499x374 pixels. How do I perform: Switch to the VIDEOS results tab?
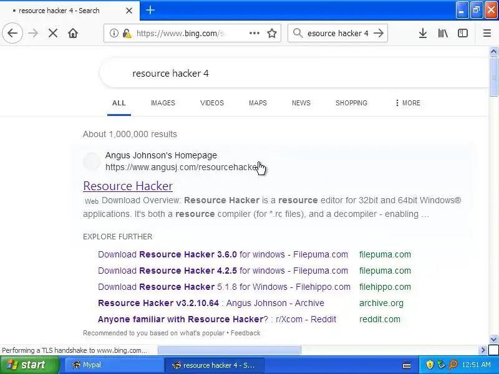(212, 103)
